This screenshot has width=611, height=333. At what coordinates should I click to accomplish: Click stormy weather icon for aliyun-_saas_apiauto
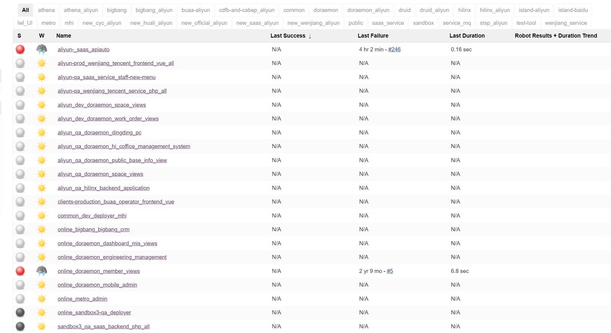click(x=42, y=49)
